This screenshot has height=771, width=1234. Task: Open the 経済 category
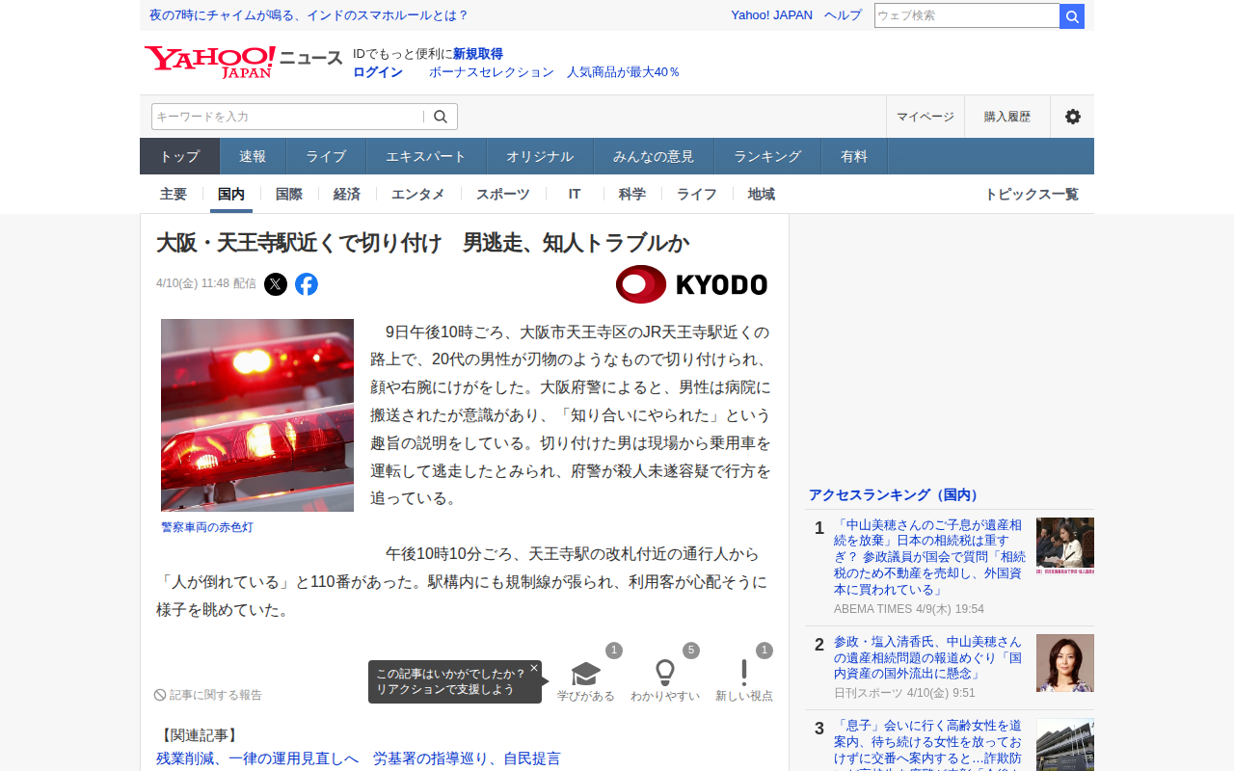coord(347,194)
